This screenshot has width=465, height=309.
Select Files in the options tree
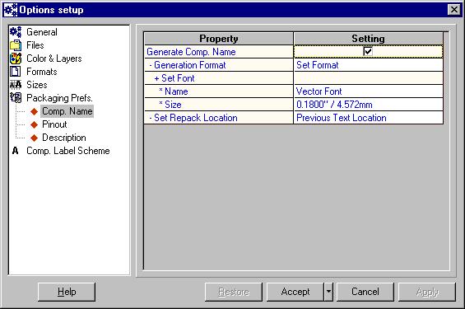coord(35,45)
